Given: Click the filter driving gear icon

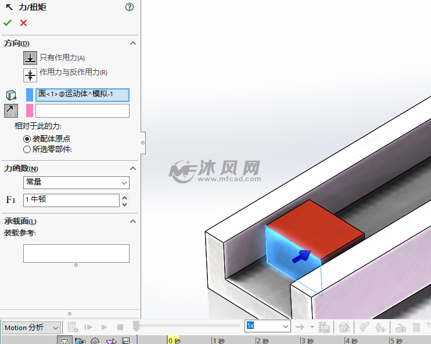Looking at the screenshot, I should point(95,341).
